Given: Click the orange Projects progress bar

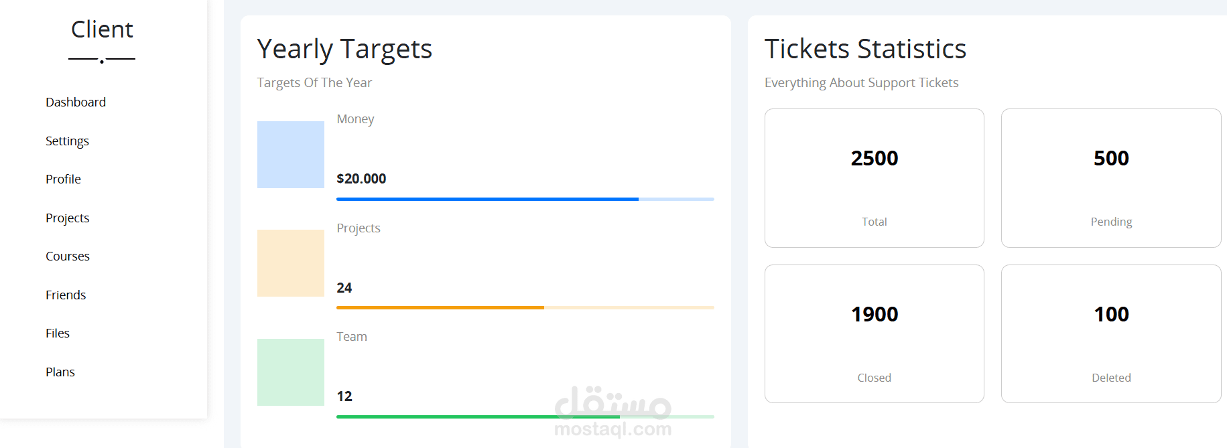Looking at the screenshot, I should point(525,308).
